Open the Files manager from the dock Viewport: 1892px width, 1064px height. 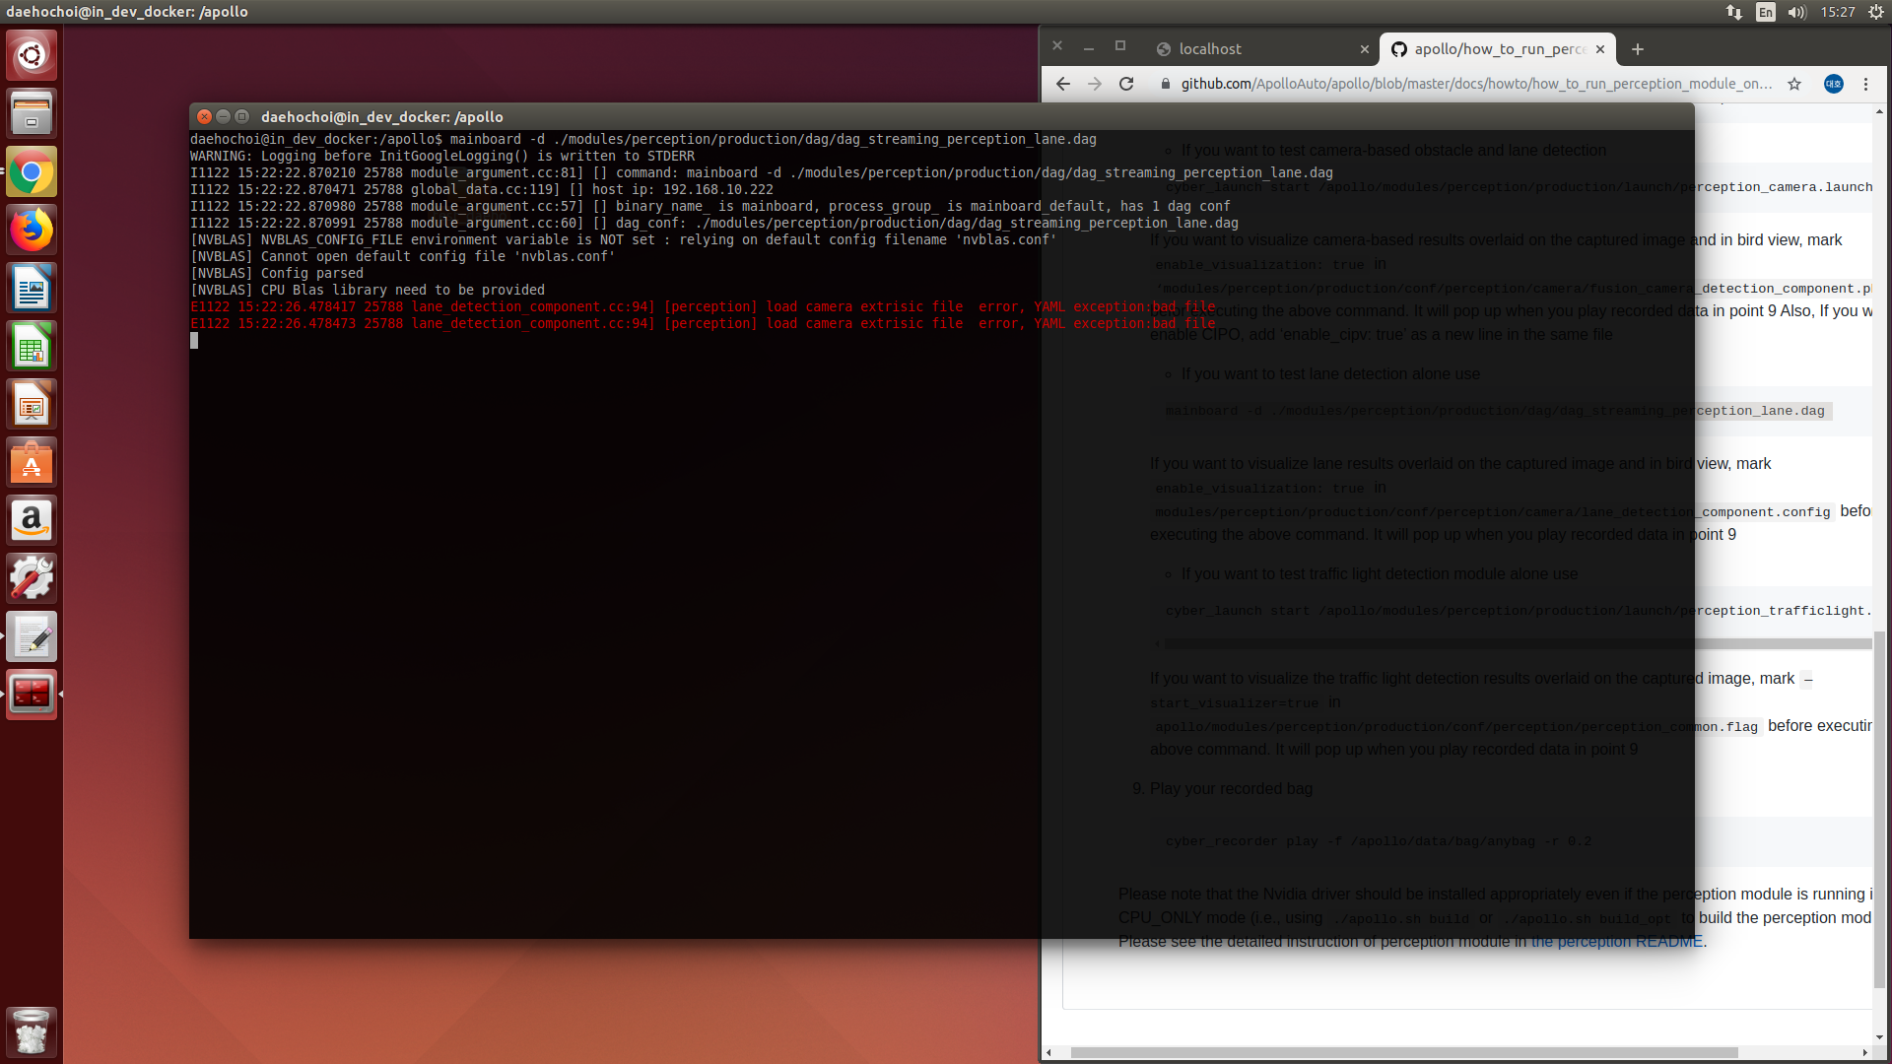31,112
